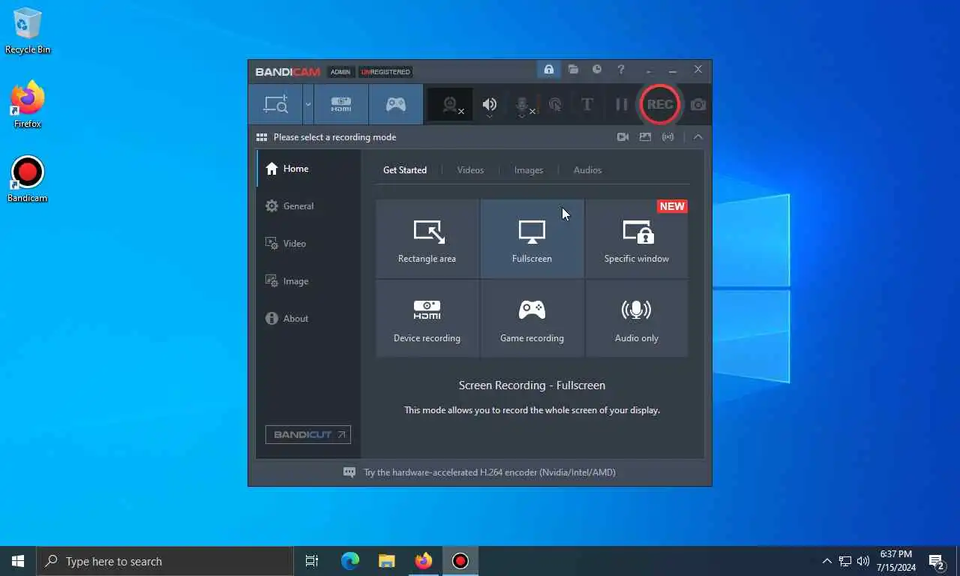This screenshot has width=960, height=576.
Task: Toggle the text overlay T icon
Action: point(587,105)
